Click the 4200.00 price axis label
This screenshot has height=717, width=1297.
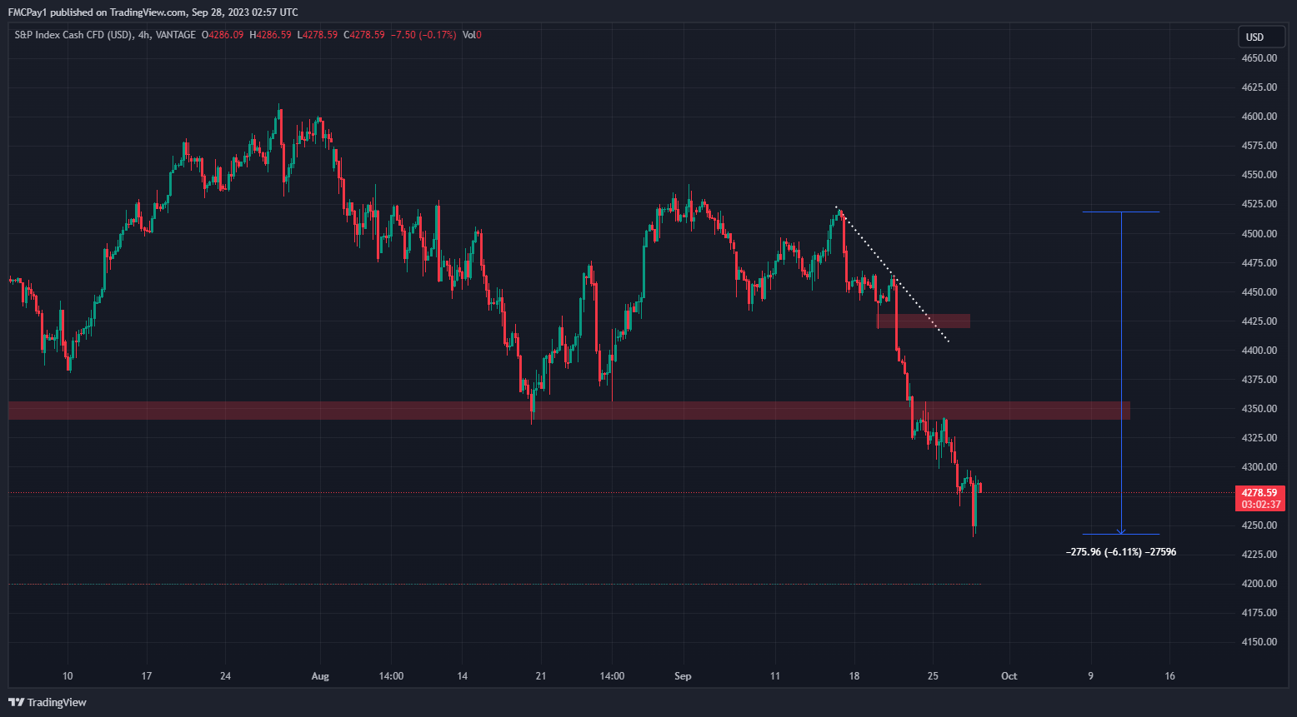coord(1259,584)
